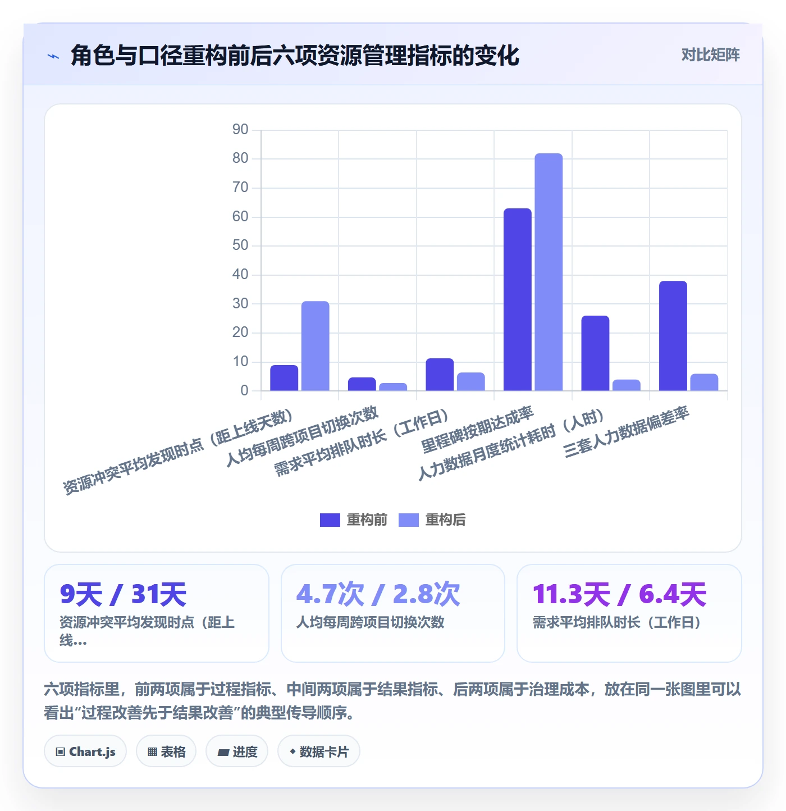The image size is (786, 811).
Task: Open the 11.3天 / 6.4天 metric card
Action: click(629, 613)
